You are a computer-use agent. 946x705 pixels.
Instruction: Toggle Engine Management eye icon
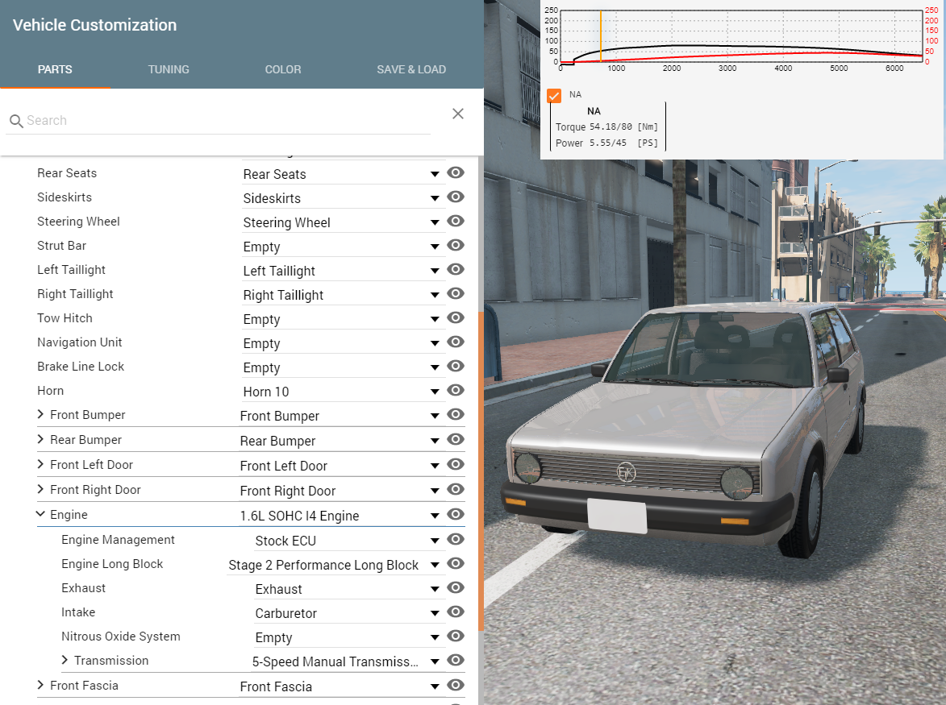(456, 539)
